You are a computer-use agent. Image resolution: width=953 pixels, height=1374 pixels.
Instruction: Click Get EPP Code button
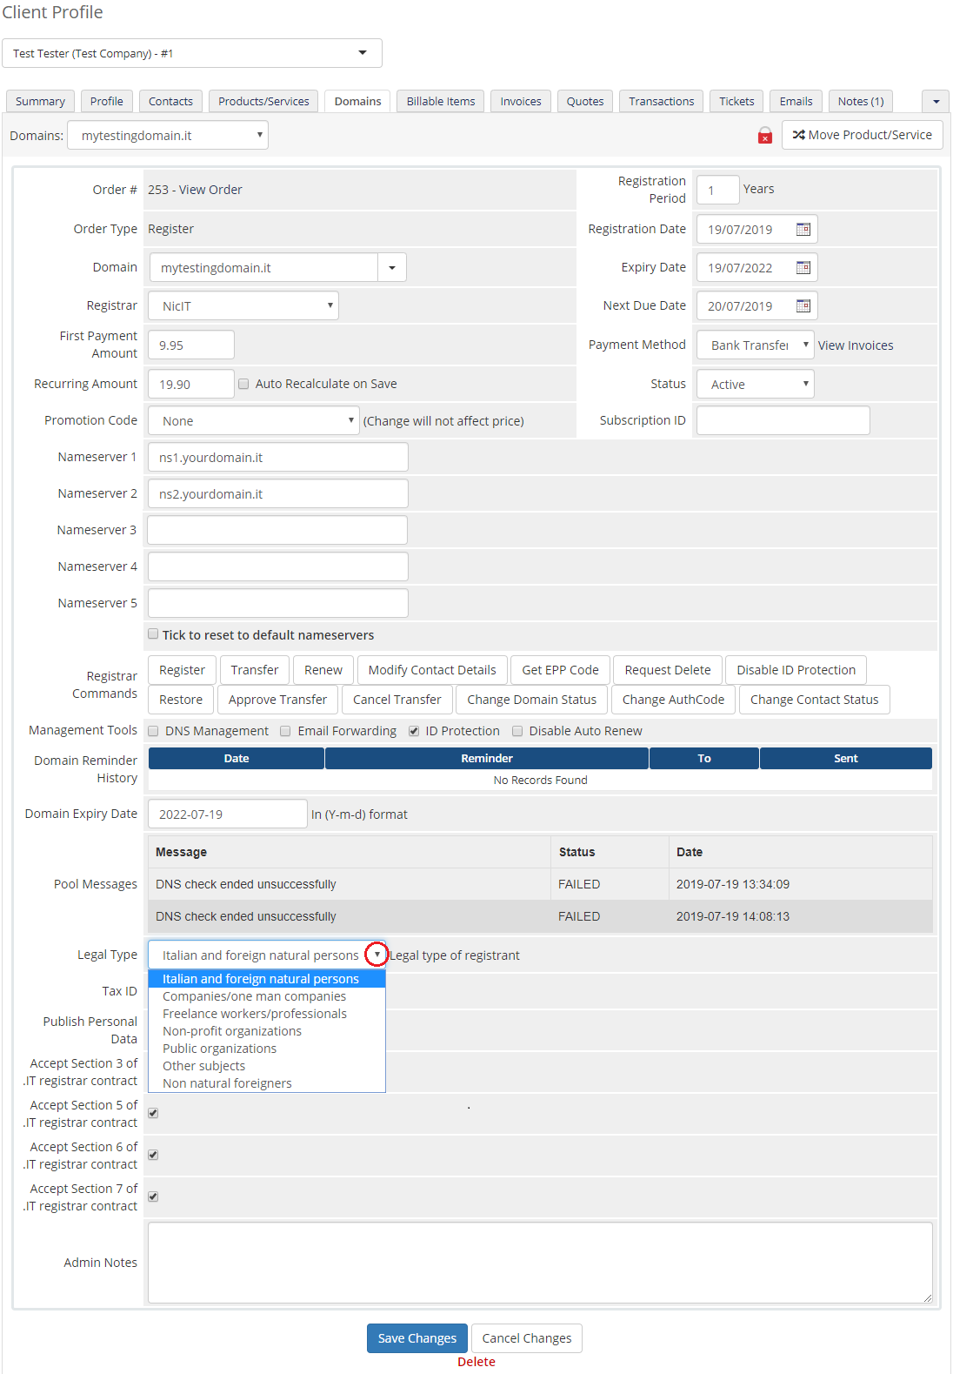(560, 670)
